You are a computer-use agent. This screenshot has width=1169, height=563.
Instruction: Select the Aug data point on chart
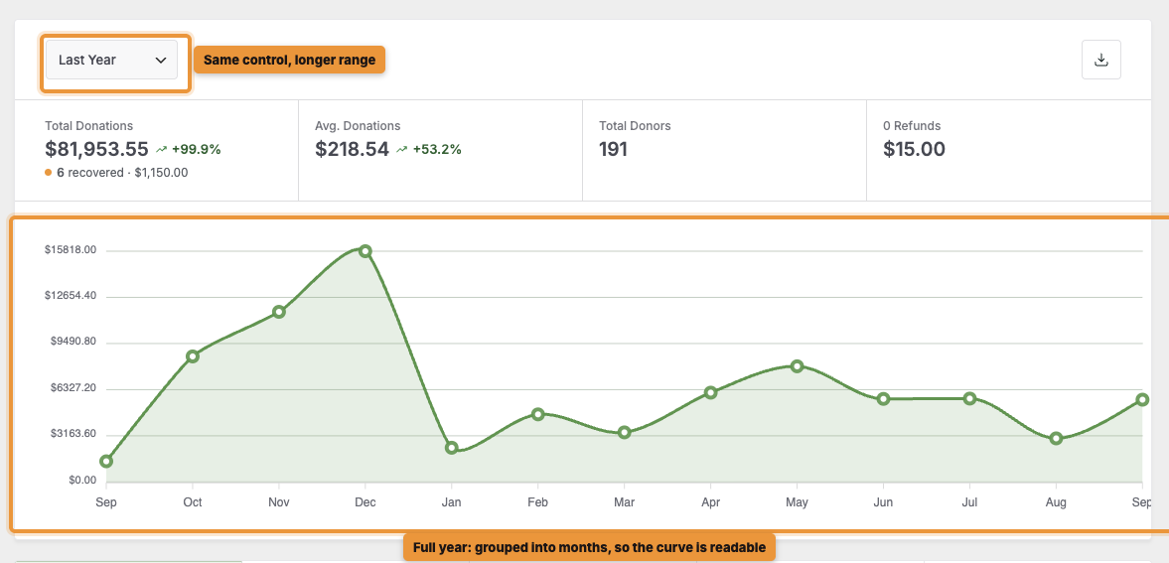[x=1056, y=439]
